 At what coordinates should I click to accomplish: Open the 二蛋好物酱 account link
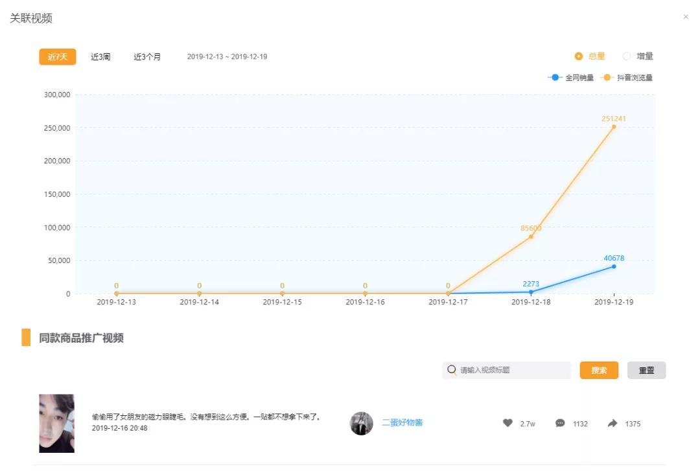(402, 422)
